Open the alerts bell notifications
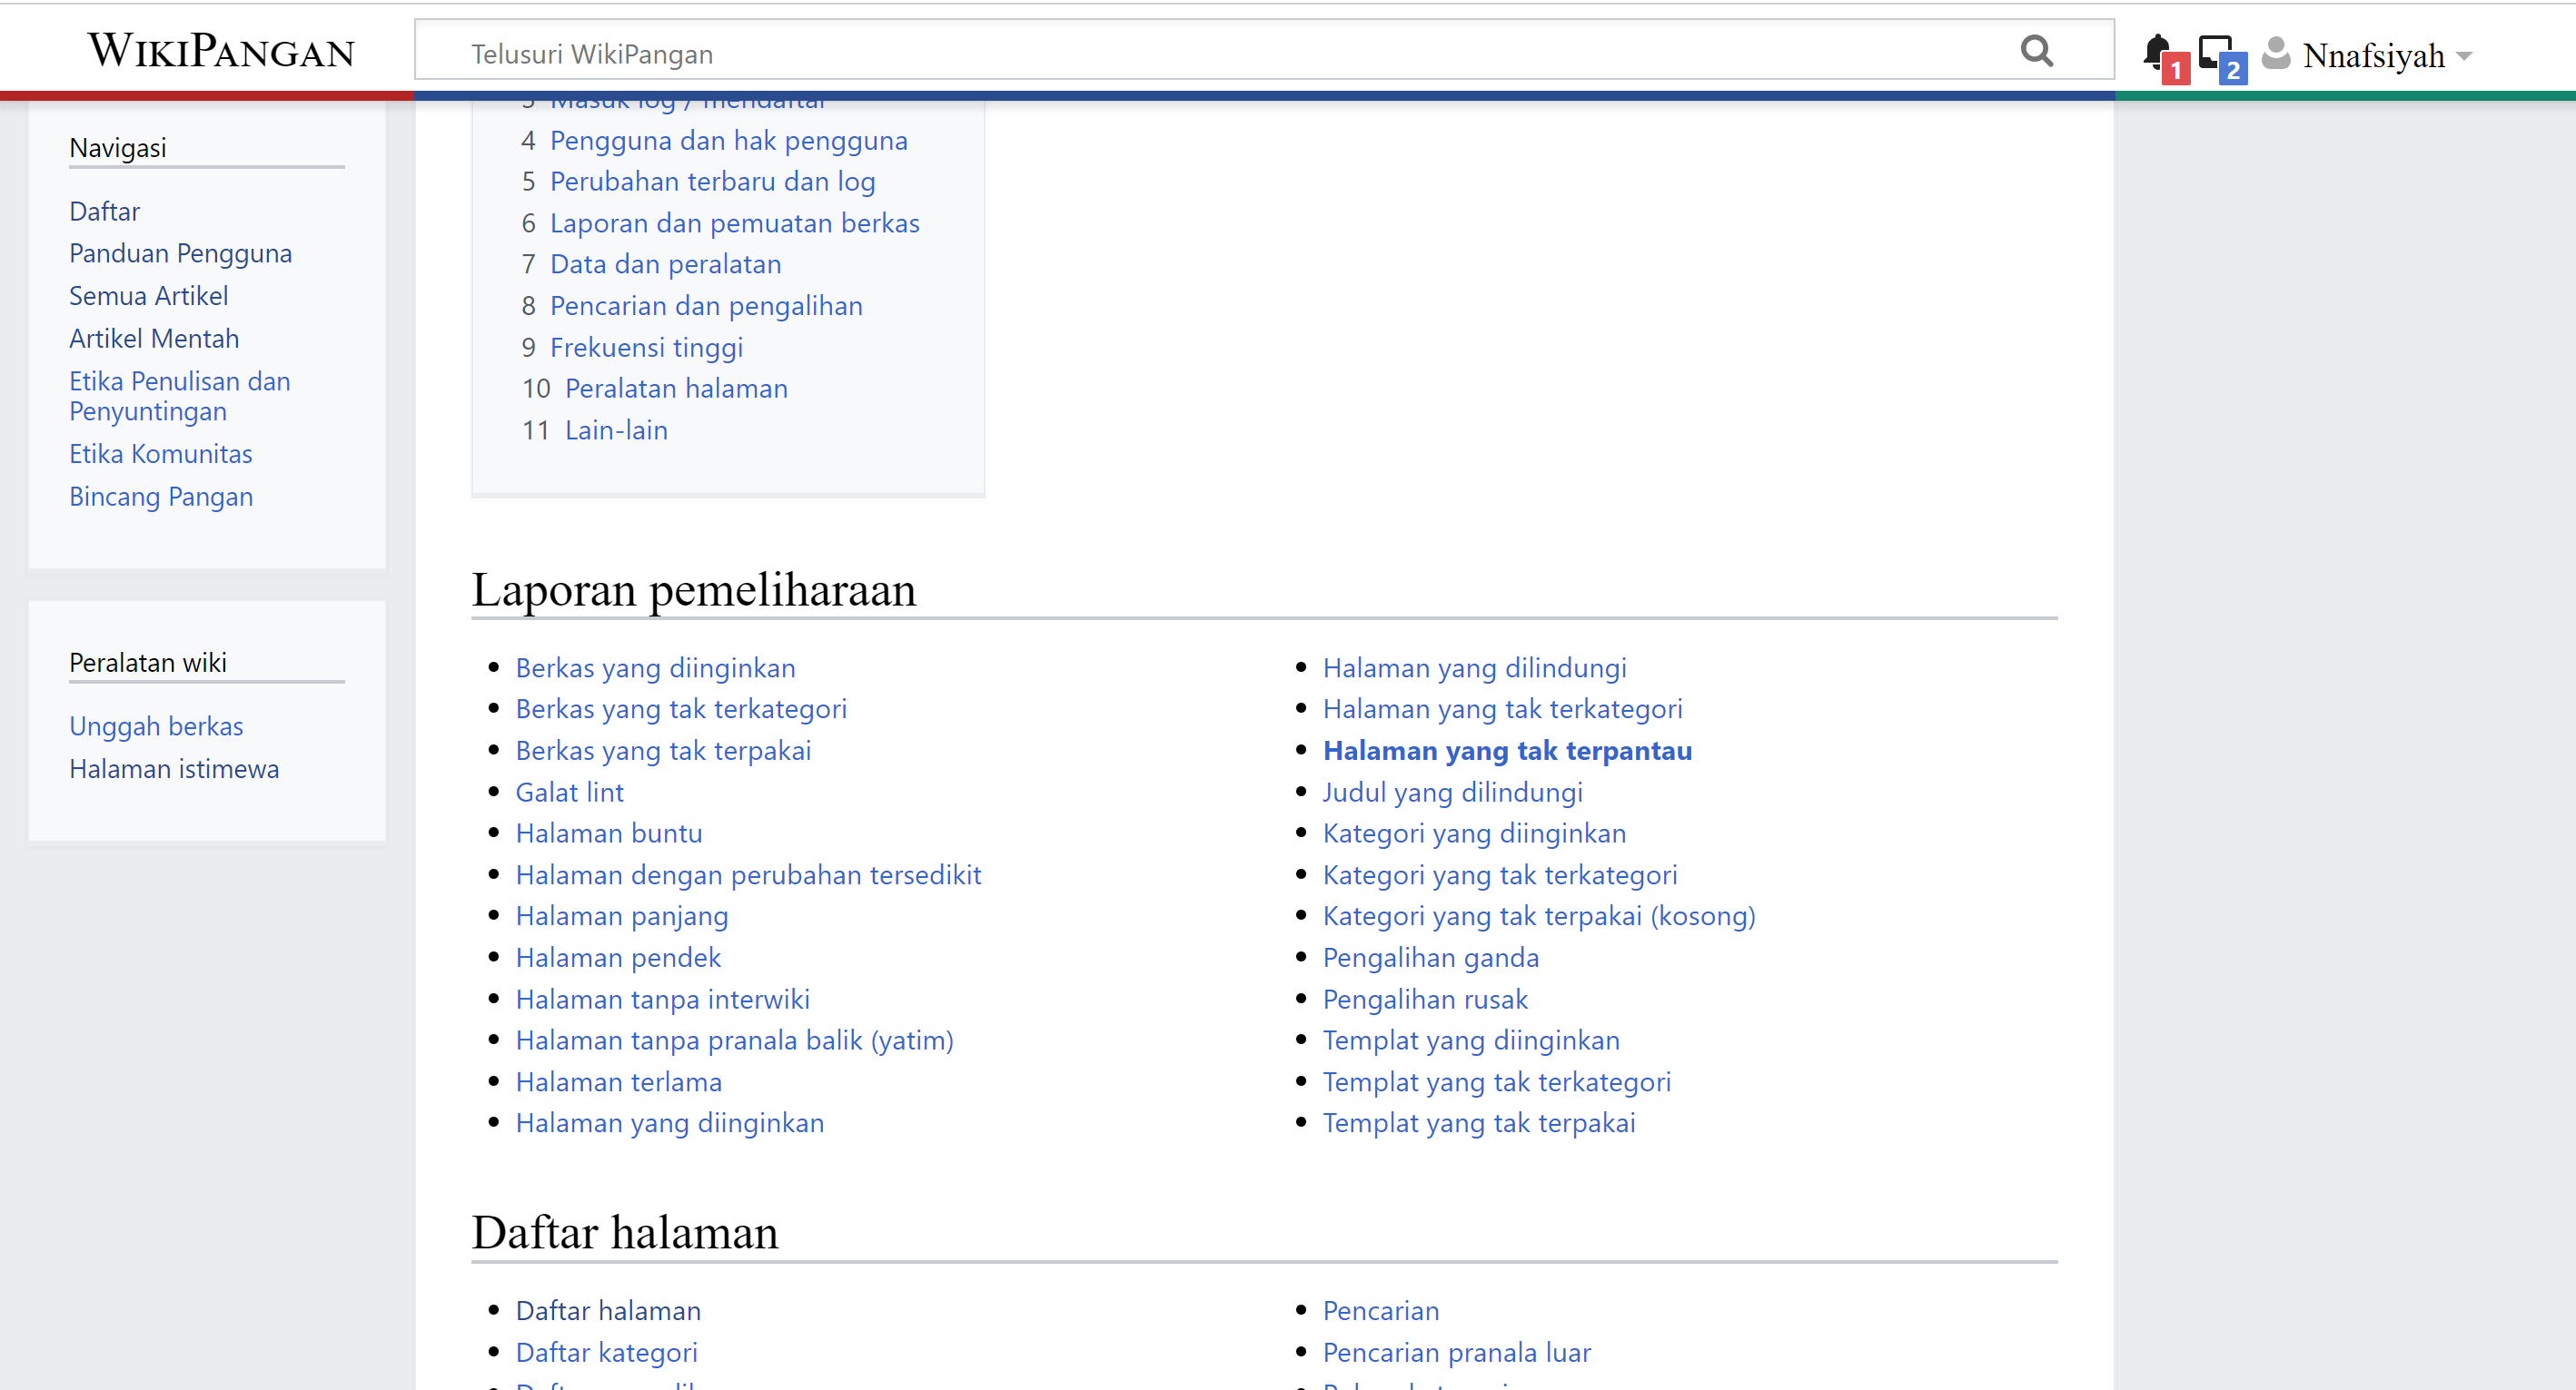The image size is (2576, 1390). 2157,52
